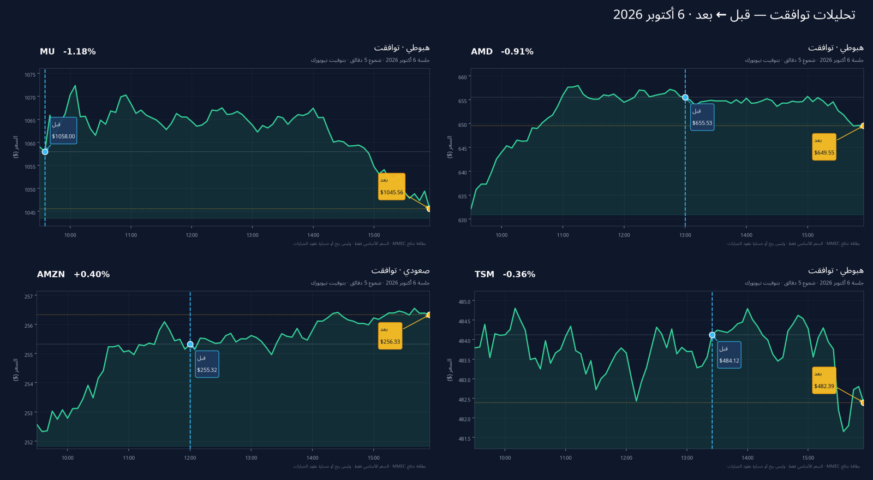Image resolution: width=873 pixels, height=480 pixels.
Task: Click the 'صعودي · توافقت' verdict label on AMZN
Action: [400, 270]
